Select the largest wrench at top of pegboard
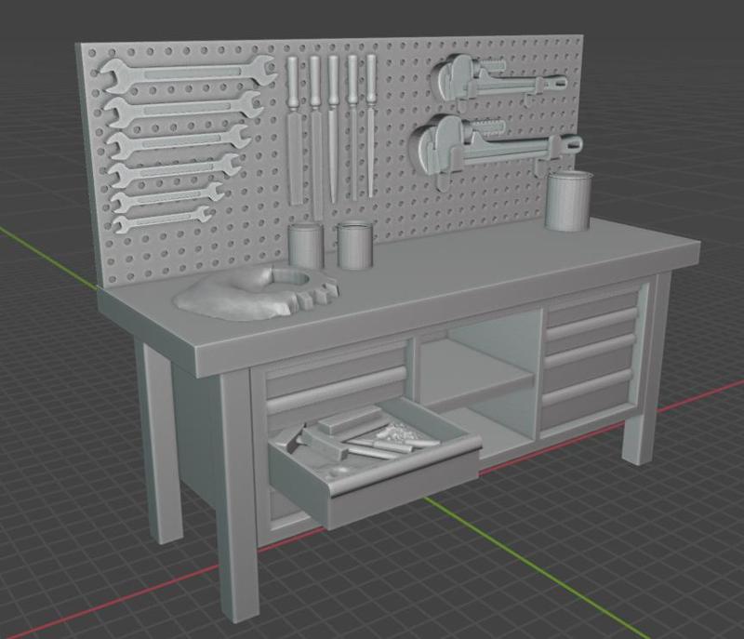The width and height of the screenshot is (744, 639). point(188,73)
